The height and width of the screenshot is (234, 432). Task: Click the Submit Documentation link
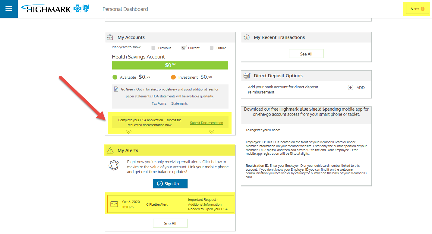(x=207, y=123)
